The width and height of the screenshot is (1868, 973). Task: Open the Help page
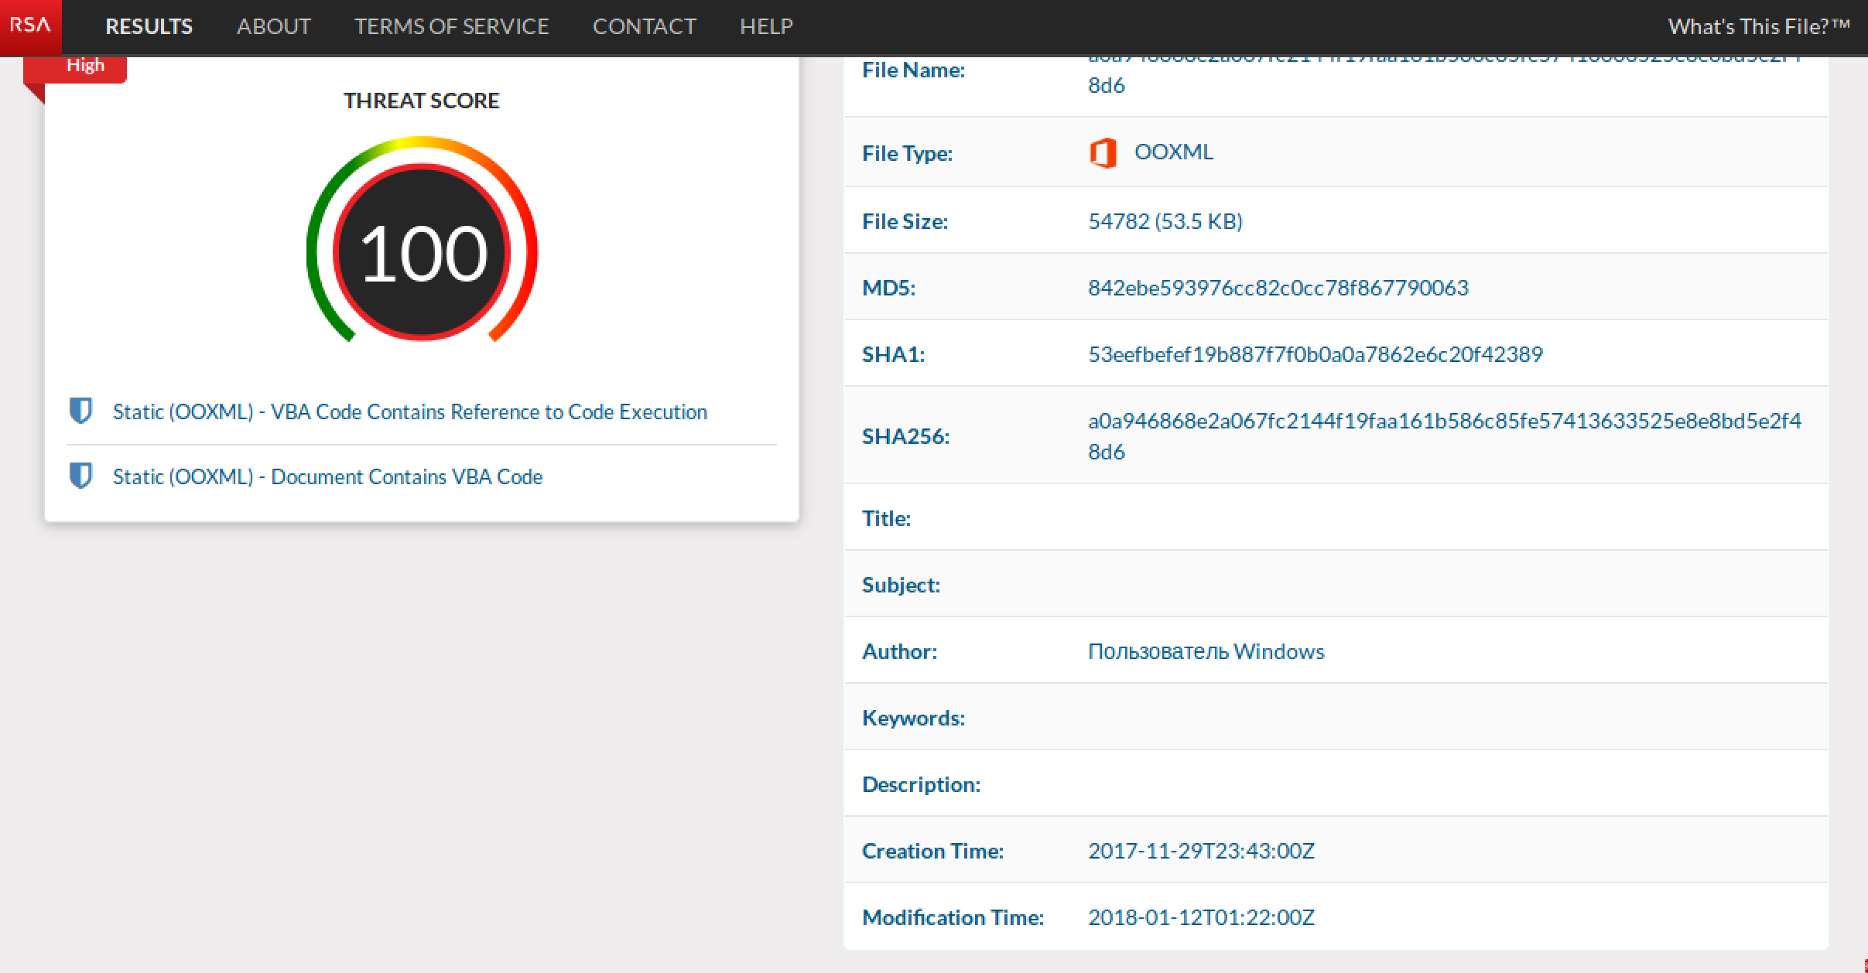point(765,26)
